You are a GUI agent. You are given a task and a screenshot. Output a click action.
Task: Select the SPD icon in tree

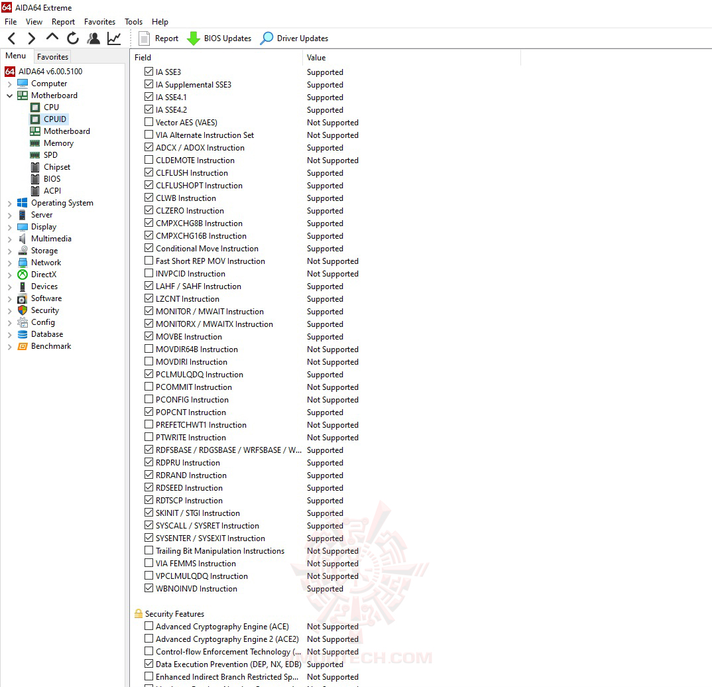35,155
